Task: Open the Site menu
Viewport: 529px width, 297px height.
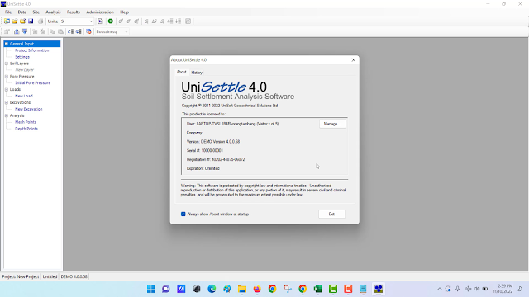Action: 36,12
